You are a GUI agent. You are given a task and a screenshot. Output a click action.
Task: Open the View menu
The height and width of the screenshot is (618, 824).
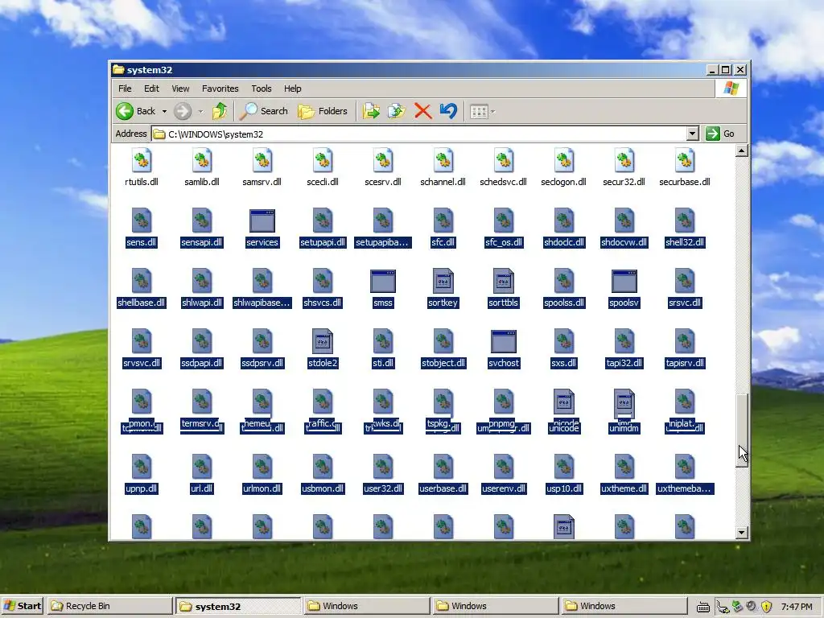point(180,89)
